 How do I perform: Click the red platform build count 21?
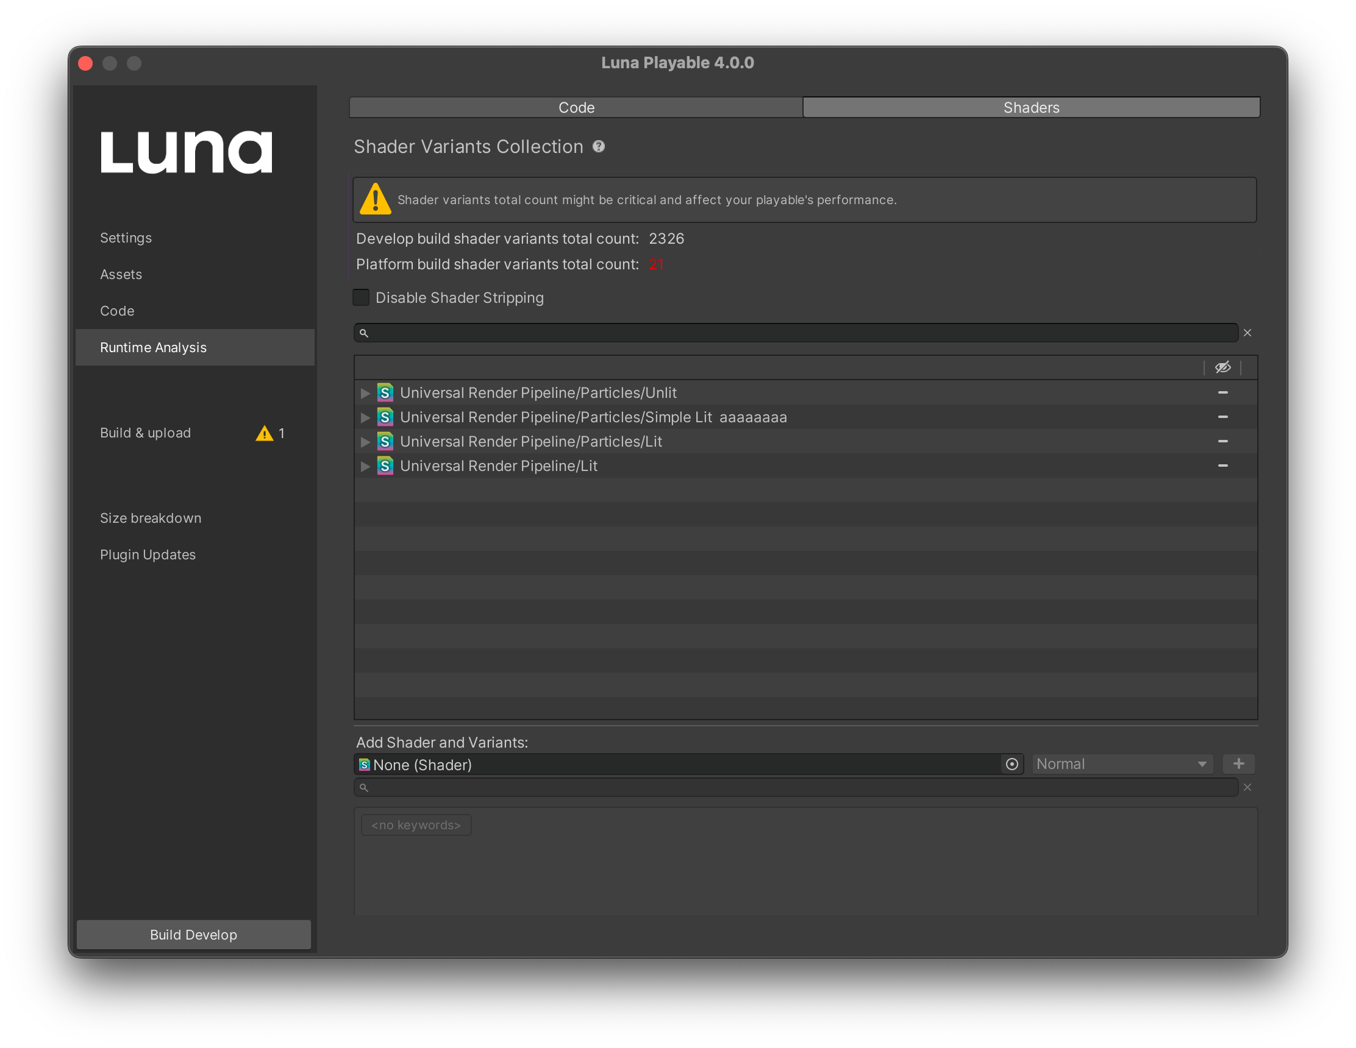pos(656,264)
